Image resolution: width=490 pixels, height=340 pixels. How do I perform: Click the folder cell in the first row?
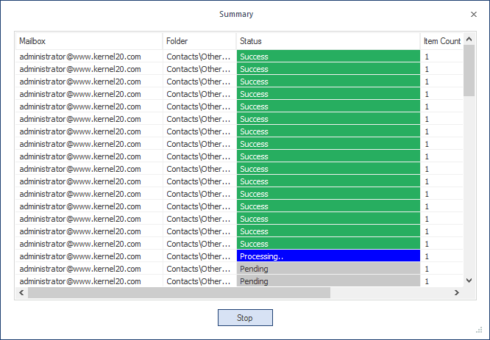point(199,57)
